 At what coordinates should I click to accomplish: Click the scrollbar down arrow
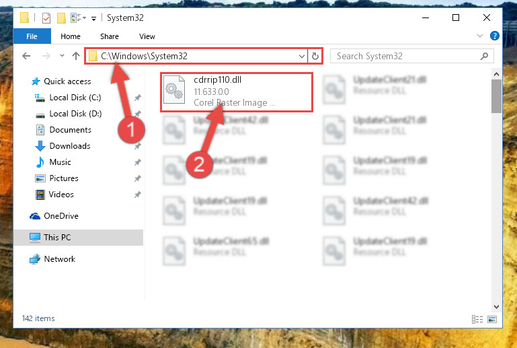point(496,307)
